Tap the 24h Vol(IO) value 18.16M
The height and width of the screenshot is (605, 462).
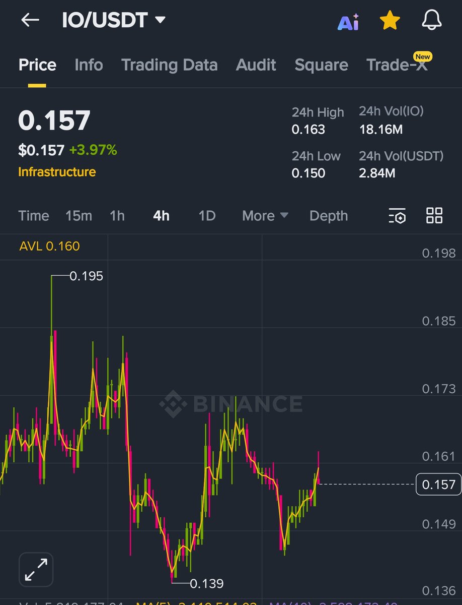point(381,130)
